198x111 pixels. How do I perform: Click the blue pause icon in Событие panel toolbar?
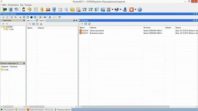[x=86, y=24]
